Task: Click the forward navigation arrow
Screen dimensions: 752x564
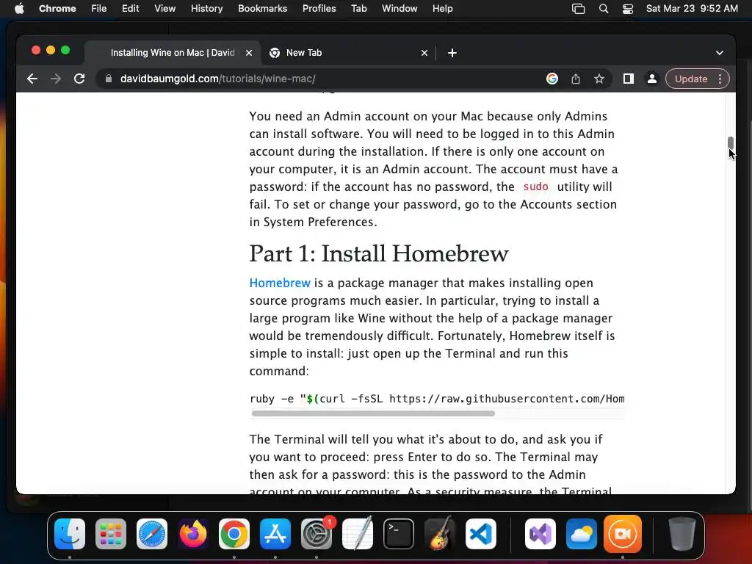Action: pyautogui.click(x=56, y=79)
